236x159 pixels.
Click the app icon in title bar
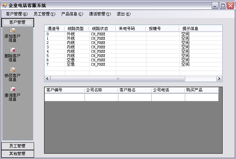[5, 6]
